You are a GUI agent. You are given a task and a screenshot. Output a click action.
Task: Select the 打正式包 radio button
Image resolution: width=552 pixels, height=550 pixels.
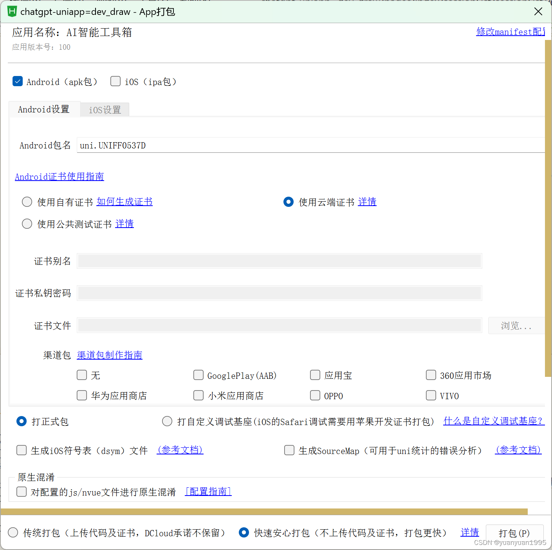point(22,421)
